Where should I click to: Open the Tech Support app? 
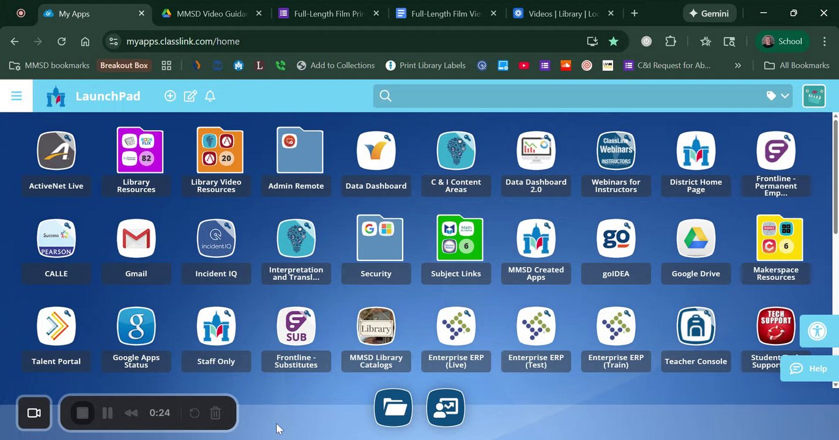pyautogui.click(x=776, y=326)
